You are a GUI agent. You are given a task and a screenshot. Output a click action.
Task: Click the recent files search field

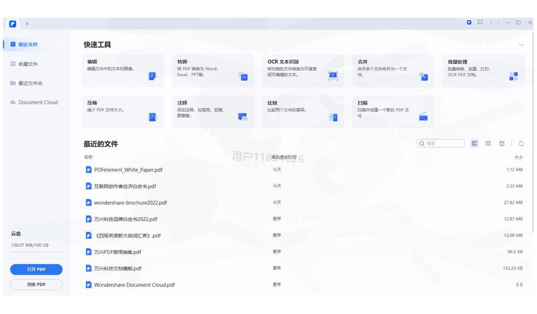click(x=440, y=143)
